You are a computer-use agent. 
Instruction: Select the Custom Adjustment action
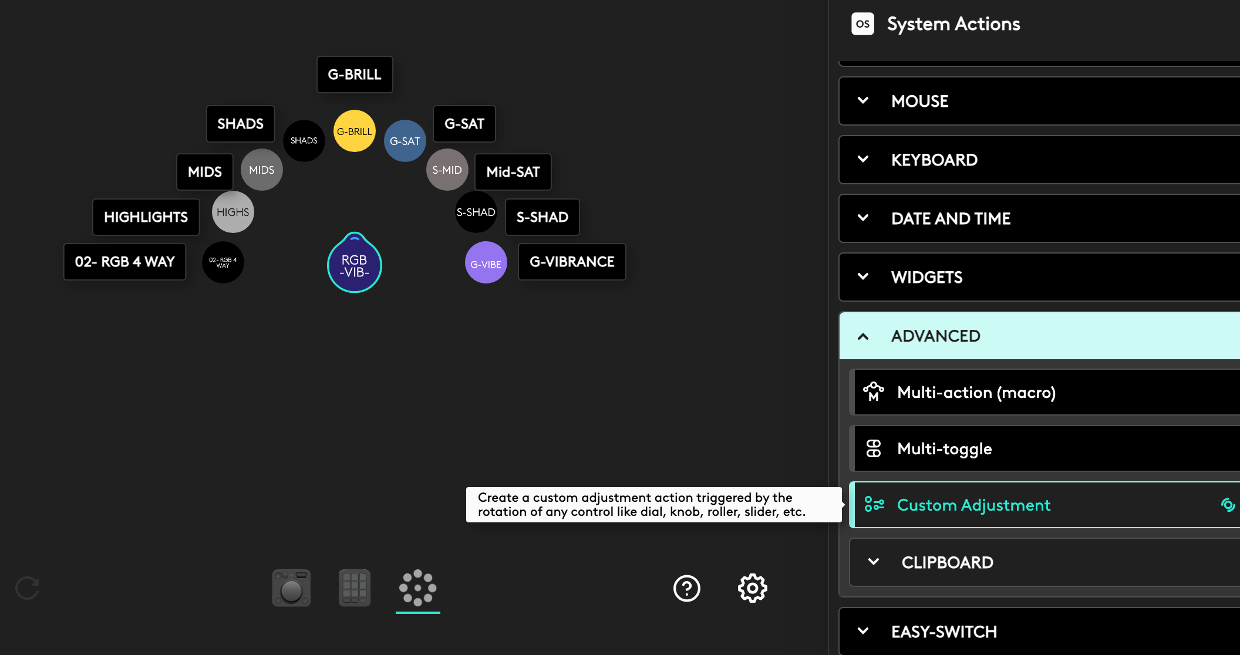click(x=973, y=505)
